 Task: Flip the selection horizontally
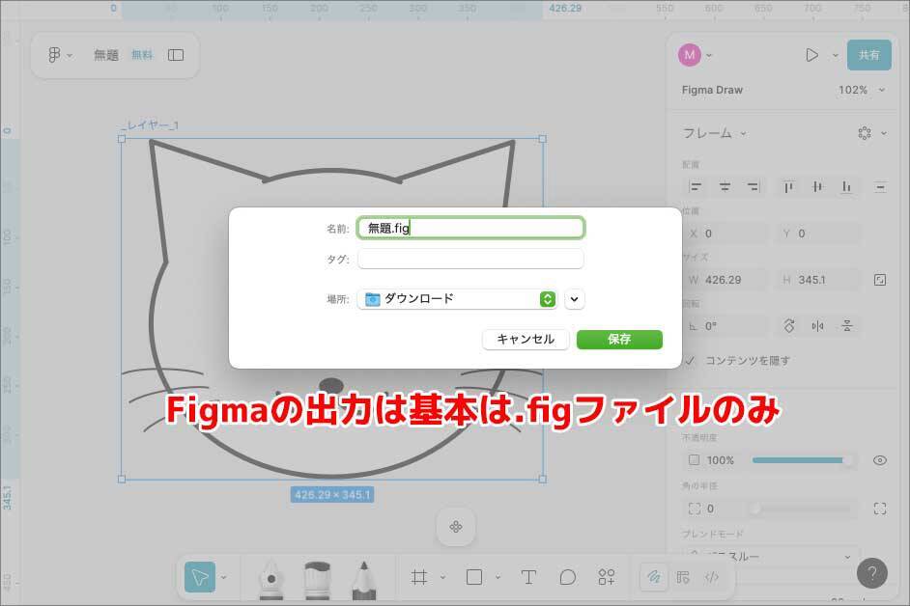pos(818,326)
